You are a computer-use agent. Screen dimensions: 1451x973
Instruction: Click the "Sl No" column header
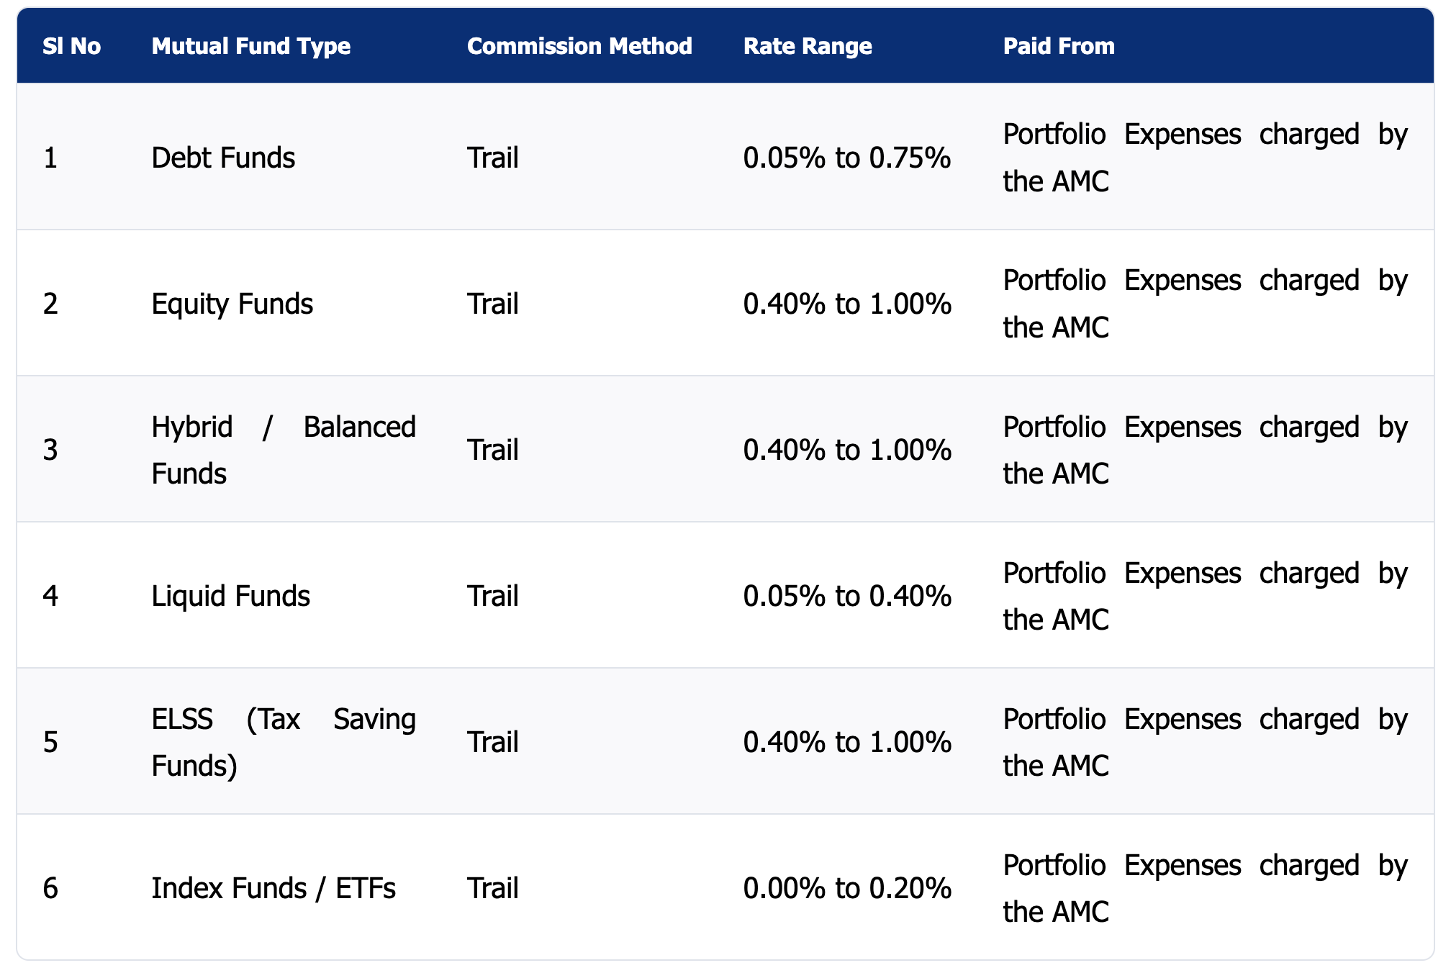(71, 46)
